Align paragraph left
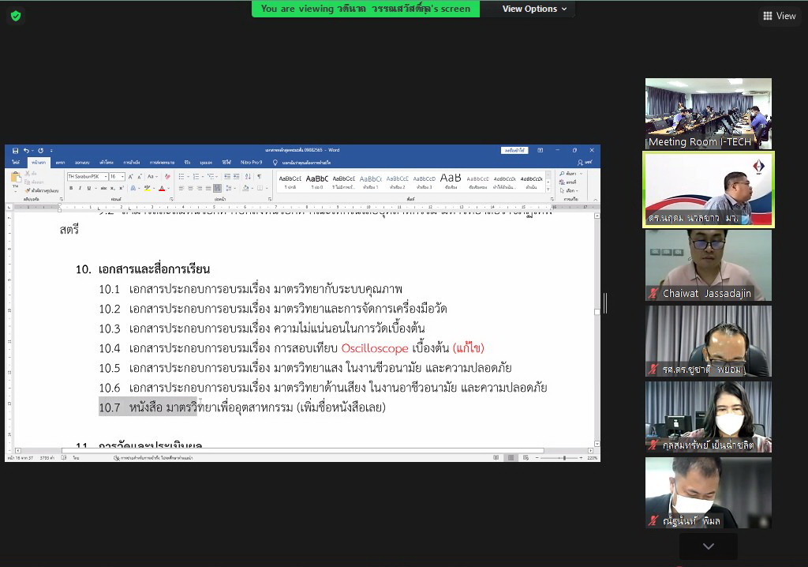808x567 pixels. [181, 188]
